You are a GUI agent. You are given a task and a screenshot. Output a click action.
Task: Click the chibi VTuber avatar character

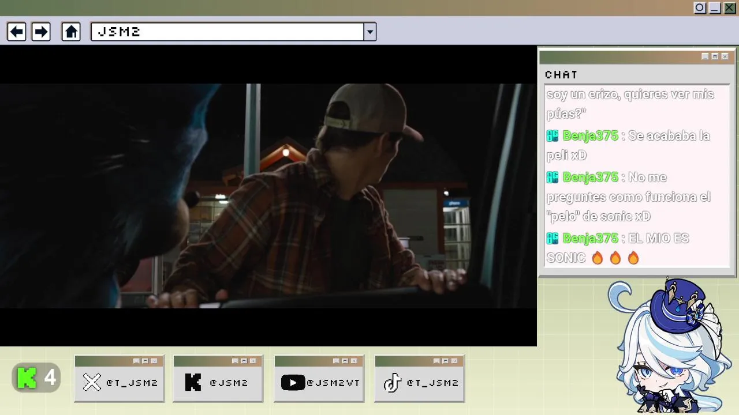pyautogui.click(x=670, y=346)
